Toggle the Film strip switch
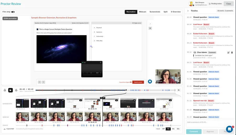This screenshot has height=135, width=236. pyautogui.click(x=13, y=12)
